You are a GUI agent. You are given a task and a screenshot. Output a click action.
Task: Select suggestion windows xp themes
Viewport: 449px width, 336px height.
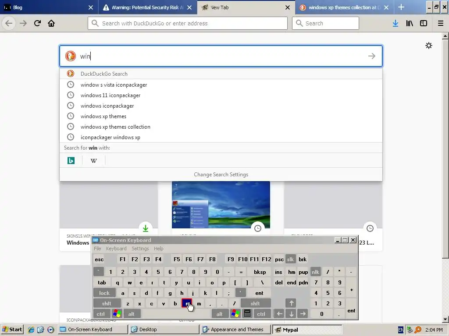coord(221,116)
